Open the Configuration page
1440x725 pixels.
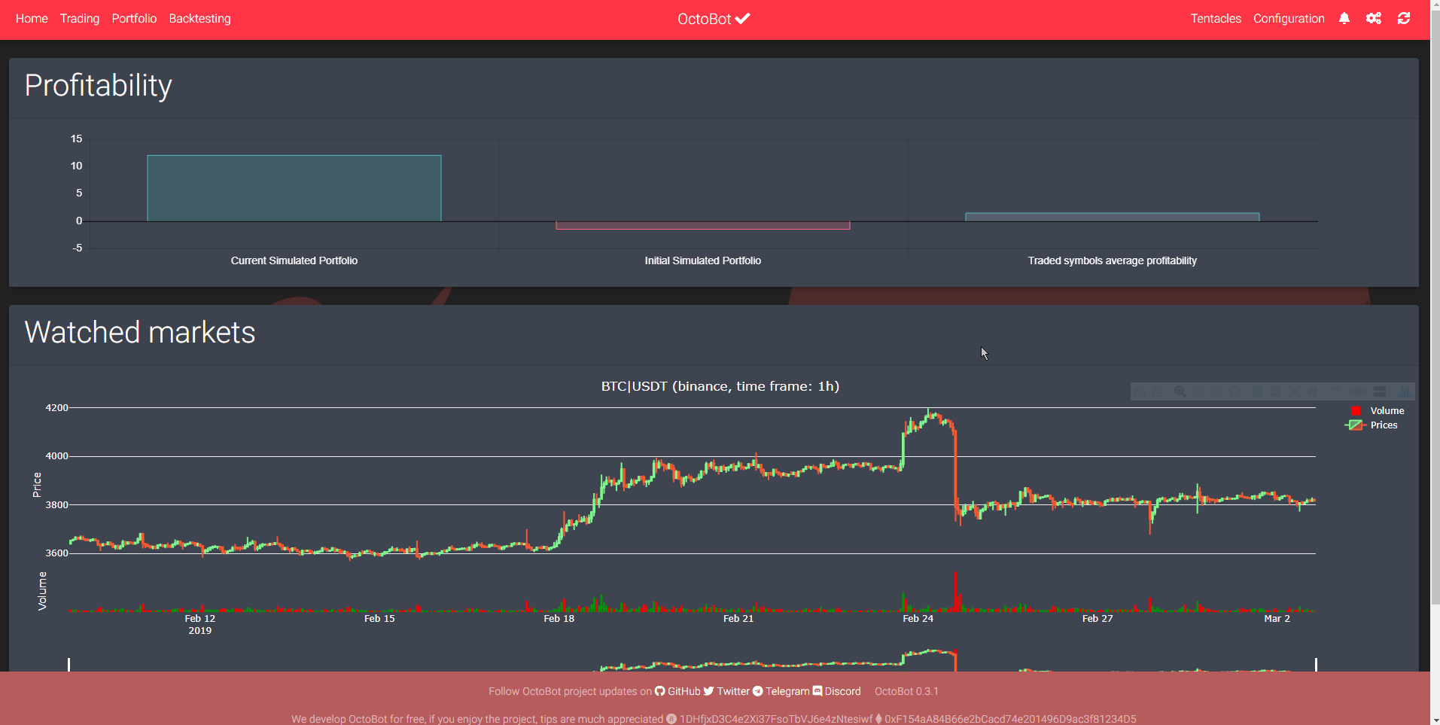click(x=1288, y=19)
